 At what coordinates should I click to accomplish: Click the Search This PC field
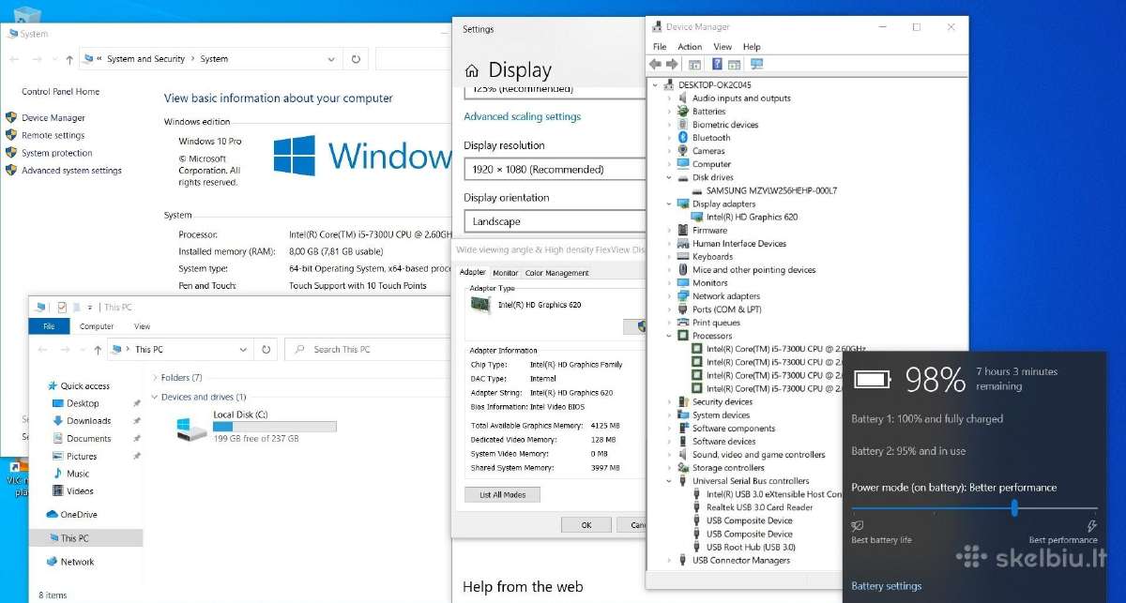tap(368, 350)
